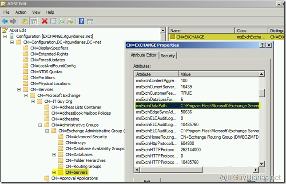Collapse the Configuration [EXCHANGE.itguydiaries.net] node

5,36
